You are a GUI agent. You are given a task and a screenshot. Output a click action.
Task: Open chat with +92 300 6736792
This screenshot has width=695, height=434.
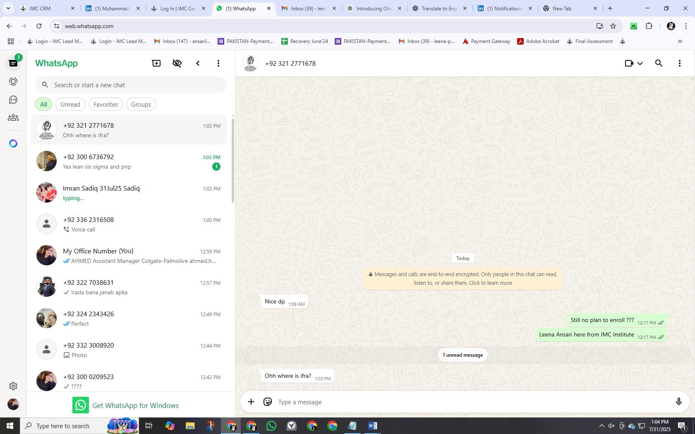pyautogui.click(x=129, y=161)
